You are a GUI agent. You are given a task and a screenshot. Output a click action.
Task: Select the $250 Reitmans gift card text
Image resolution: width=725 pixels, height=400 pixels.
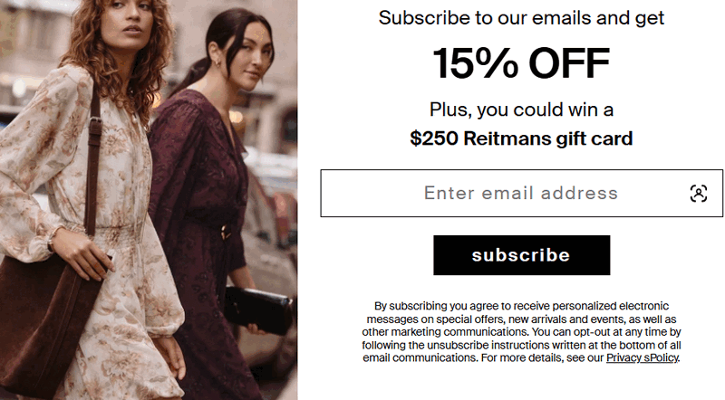tap(521, 138)
